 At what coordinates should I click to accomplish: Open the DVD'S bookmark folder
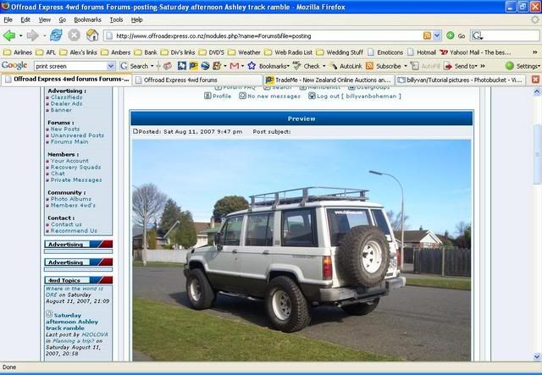(212, 52)
